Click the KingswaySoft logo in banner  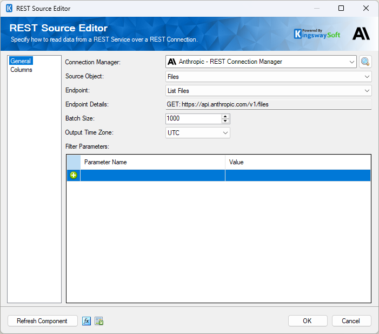point(317,34)
